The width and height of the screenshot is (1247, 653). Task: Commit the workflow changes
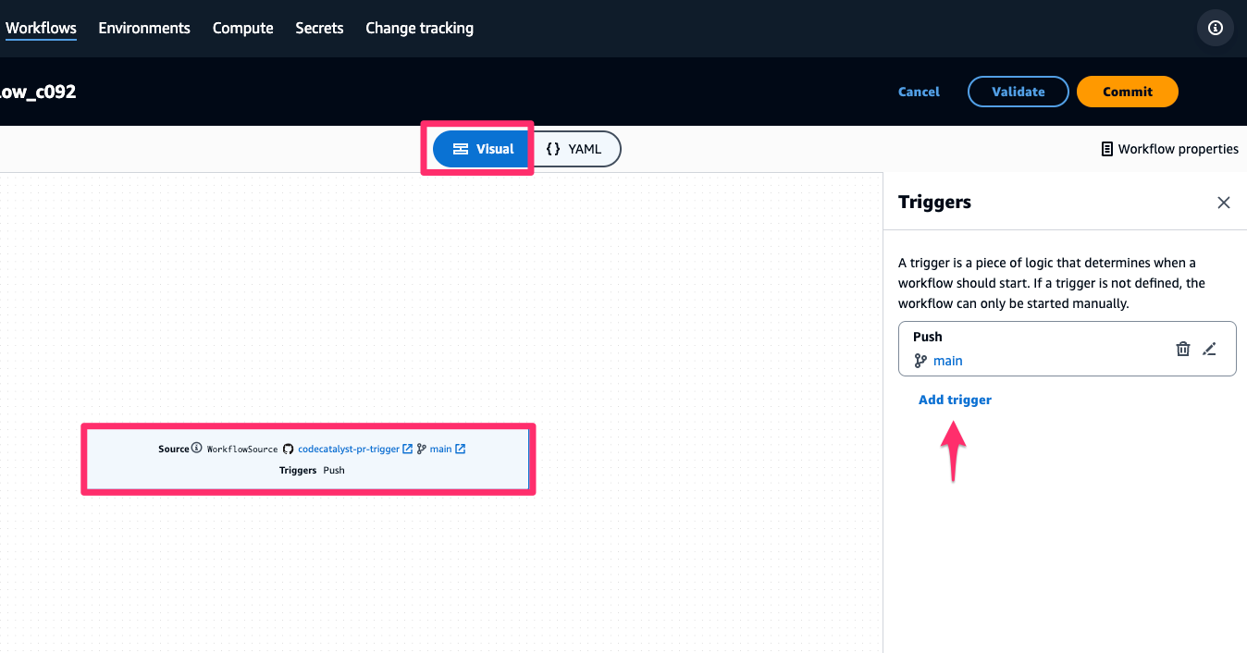pos(1128,92)
